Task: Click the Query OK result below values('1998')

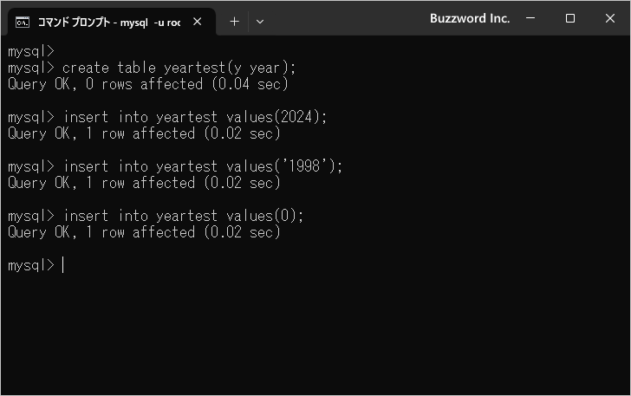Action: pos(144,183)
